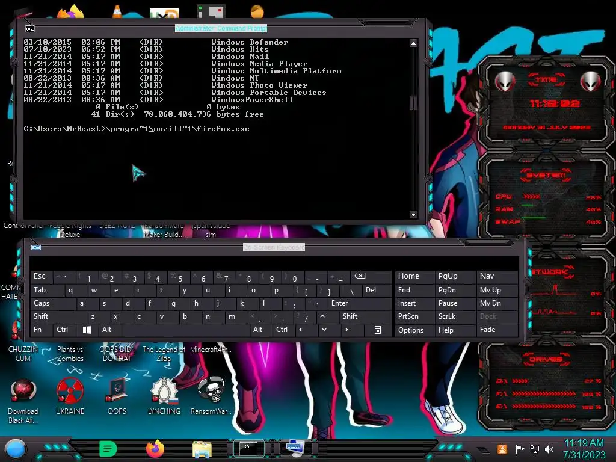Switch to On-Screen Keyboard taskbar button
This screenshot has height=462, width=616.
pos(295,449)
